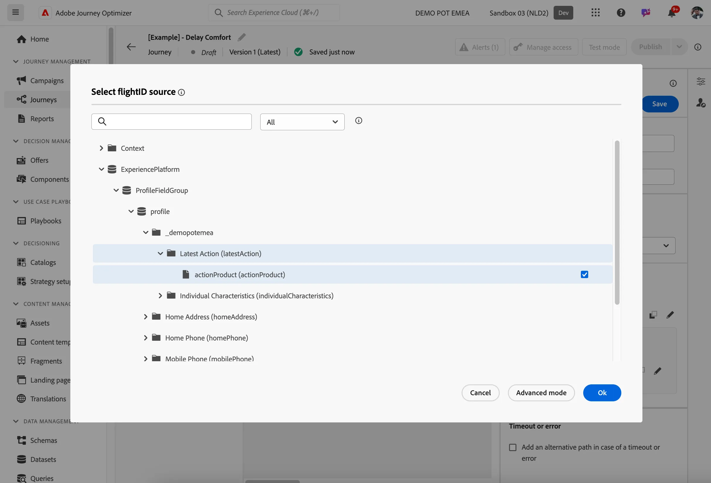Click the dialog tree vertical scrollbar
This screenshot has height=483, width=711.
617,222
